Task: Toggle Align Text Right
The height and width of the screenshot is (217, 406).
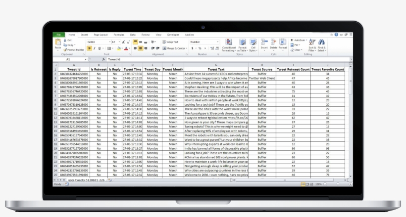Action: point(146,48)
